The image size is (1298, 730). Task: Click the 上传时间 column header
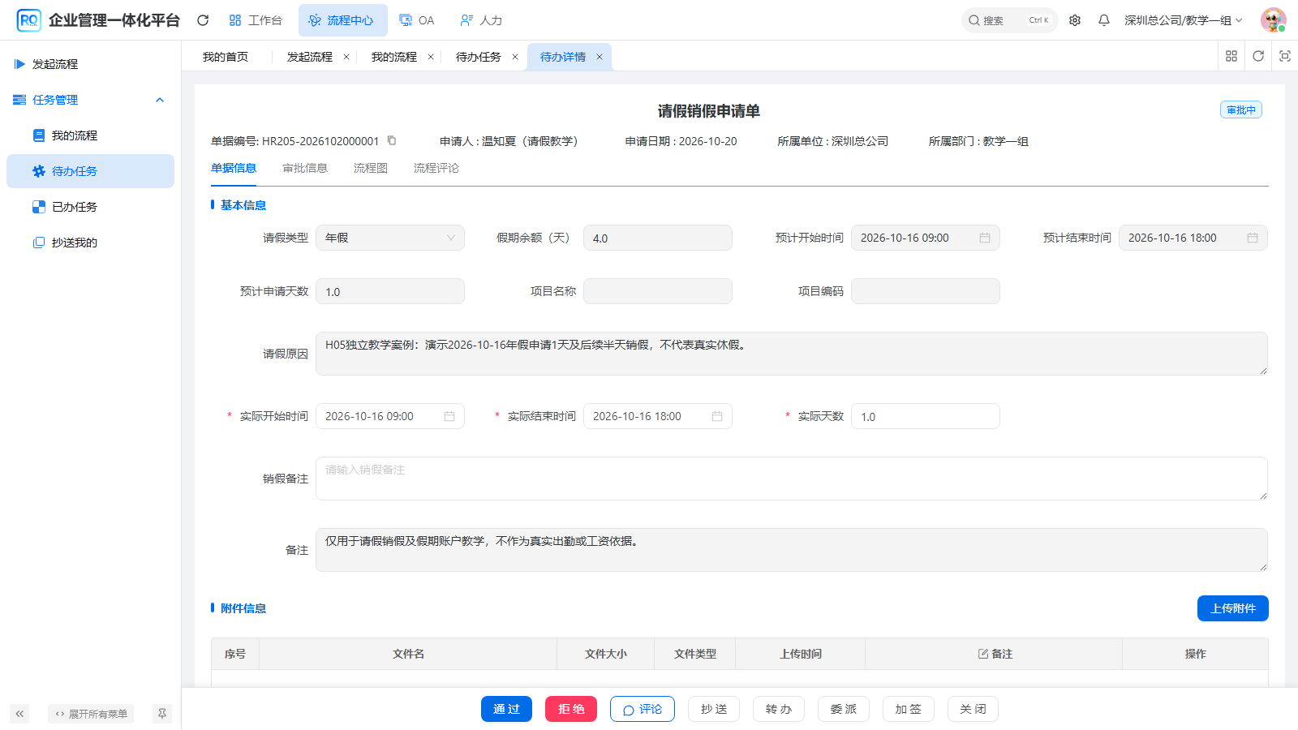coord(801,654)
